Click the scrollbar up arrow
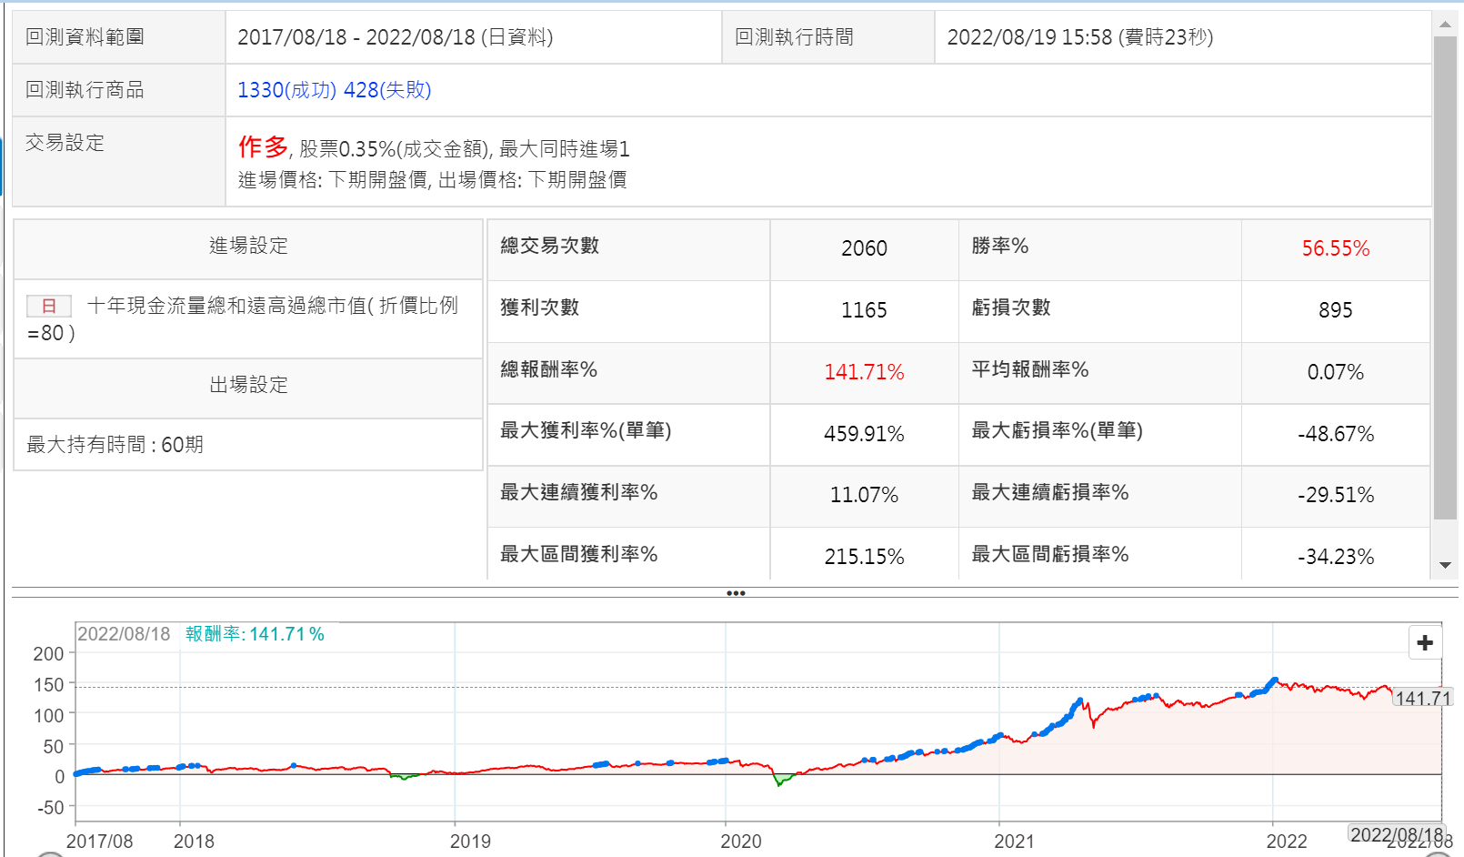Viewport: 1464px width, 857px height. point(1445,25)
